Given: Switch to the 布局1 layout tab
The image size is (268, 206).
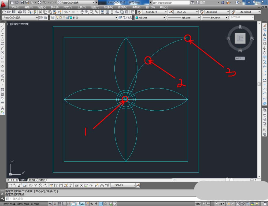Looking at the screenshot, I should (x=32, y=180).
